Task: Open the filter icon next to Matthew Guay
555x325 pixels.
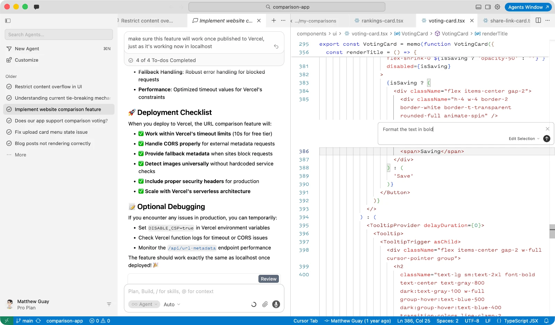Action: click(x=109, y=304)
